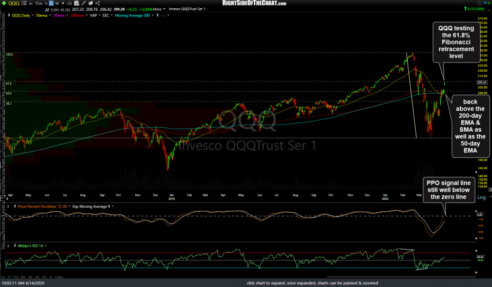Toggle the Log scale button
492x287 pixels.
point(481,197)
